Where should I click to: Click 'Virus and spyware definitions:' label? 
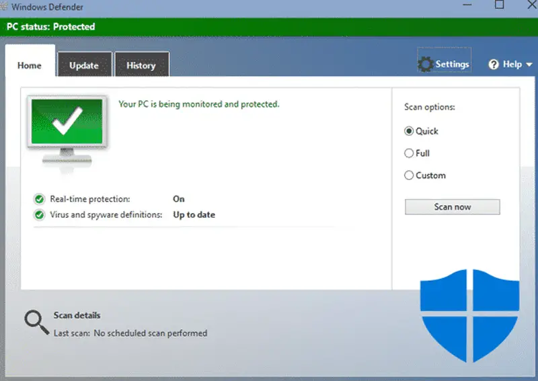point(106,214)
